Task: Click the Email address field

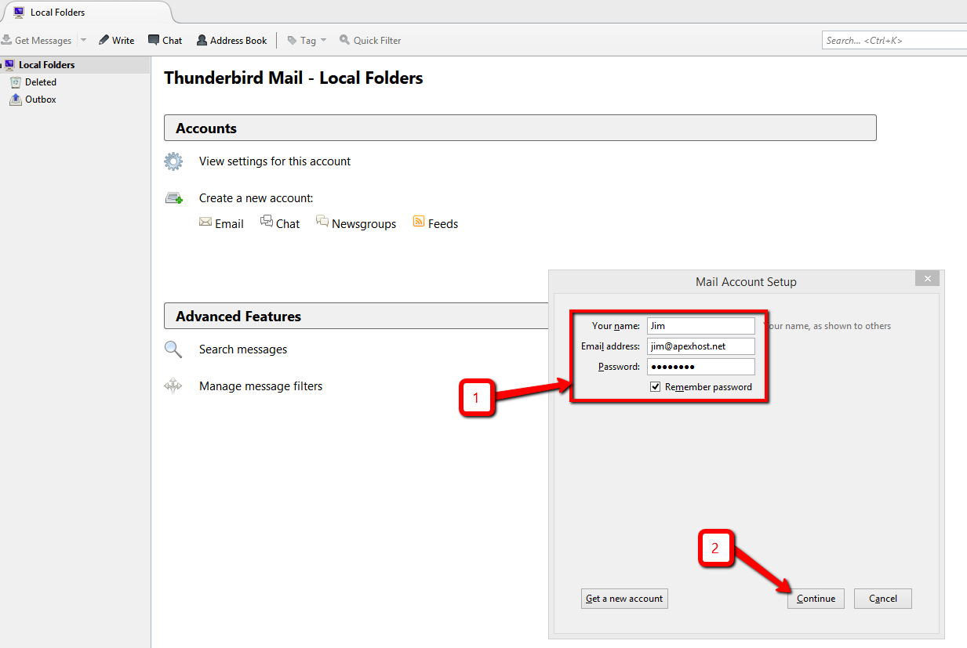Action: [701, 346]
